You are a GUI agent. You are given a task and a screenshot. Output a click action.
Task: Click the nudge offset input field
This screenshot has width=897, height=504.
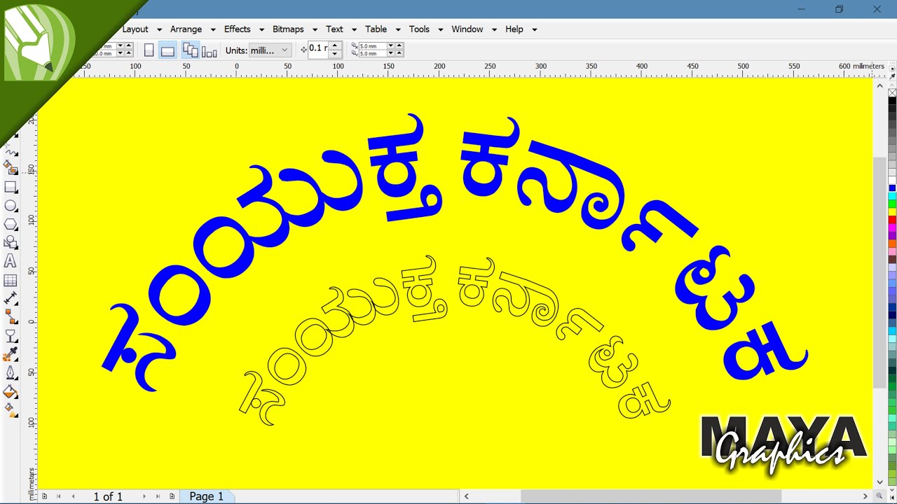point(319,49)
